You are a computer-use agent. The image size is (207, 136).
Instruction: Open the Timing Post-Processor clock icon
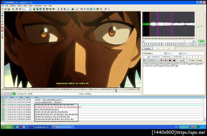point(95,9)
